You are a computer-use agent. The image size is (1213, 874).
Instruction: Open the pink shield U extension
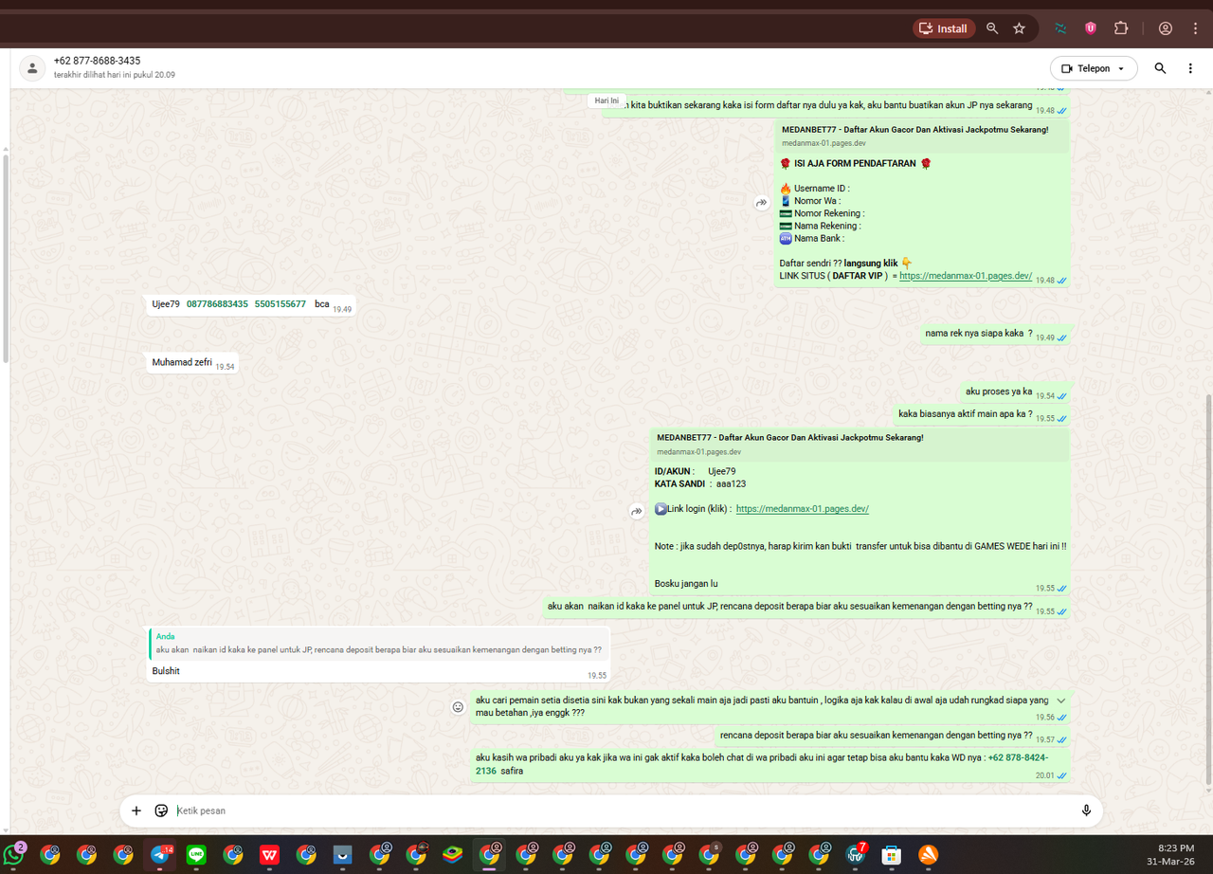pyautogui.click(x=1091, y=28)
